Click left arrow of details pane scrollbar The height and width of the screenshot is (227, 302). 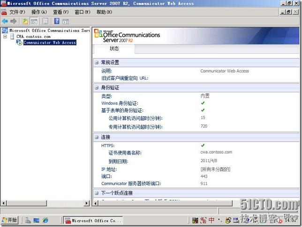(x=96, y=203)
